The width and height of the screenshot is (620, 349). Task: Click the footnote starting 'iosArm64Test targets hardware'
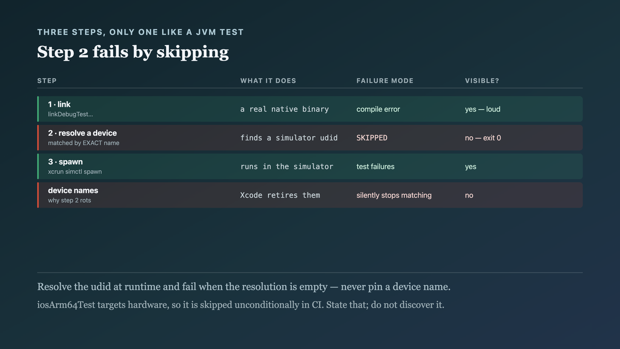[x=241, y=305]
